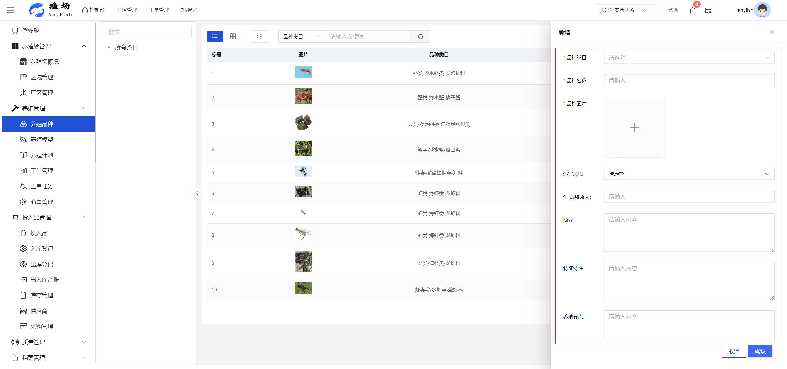Click the plus to upload species image
Viewport: 787px width, 369px height.
coord(634,127)
